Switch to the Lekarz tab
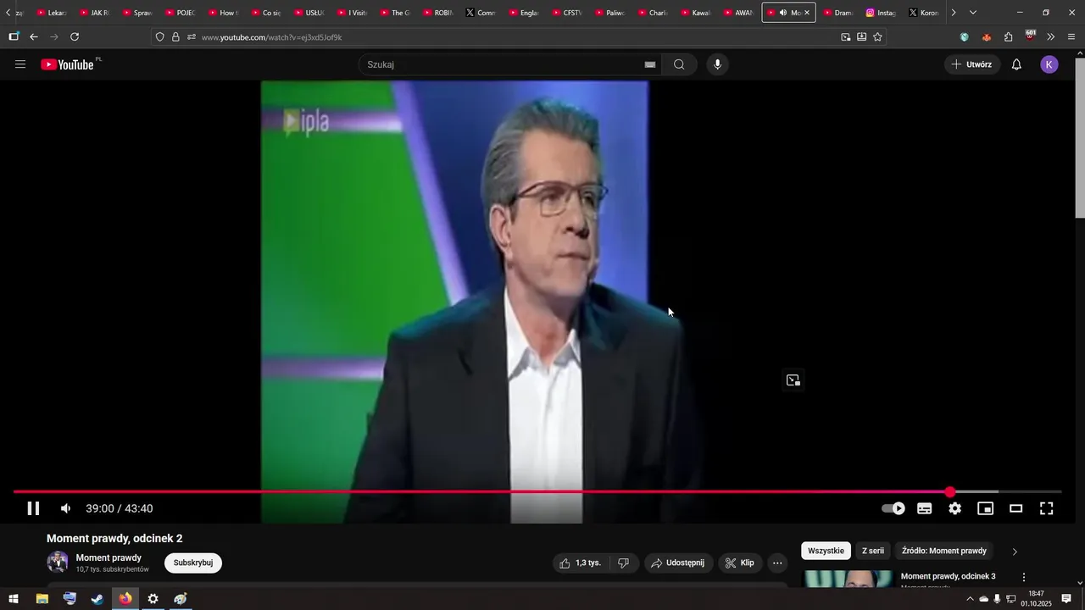The height and width of the screenshot is (610, 1085). pos(52,13)
